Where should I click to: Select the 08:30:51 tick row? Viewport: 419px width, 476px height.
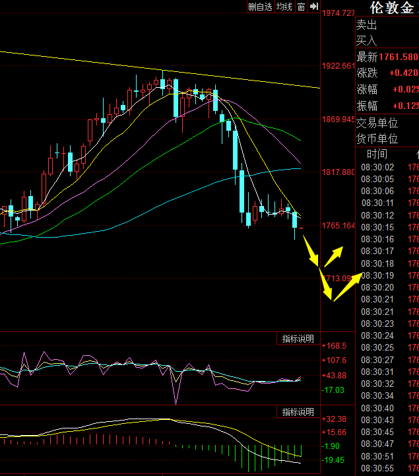[390, 456]
